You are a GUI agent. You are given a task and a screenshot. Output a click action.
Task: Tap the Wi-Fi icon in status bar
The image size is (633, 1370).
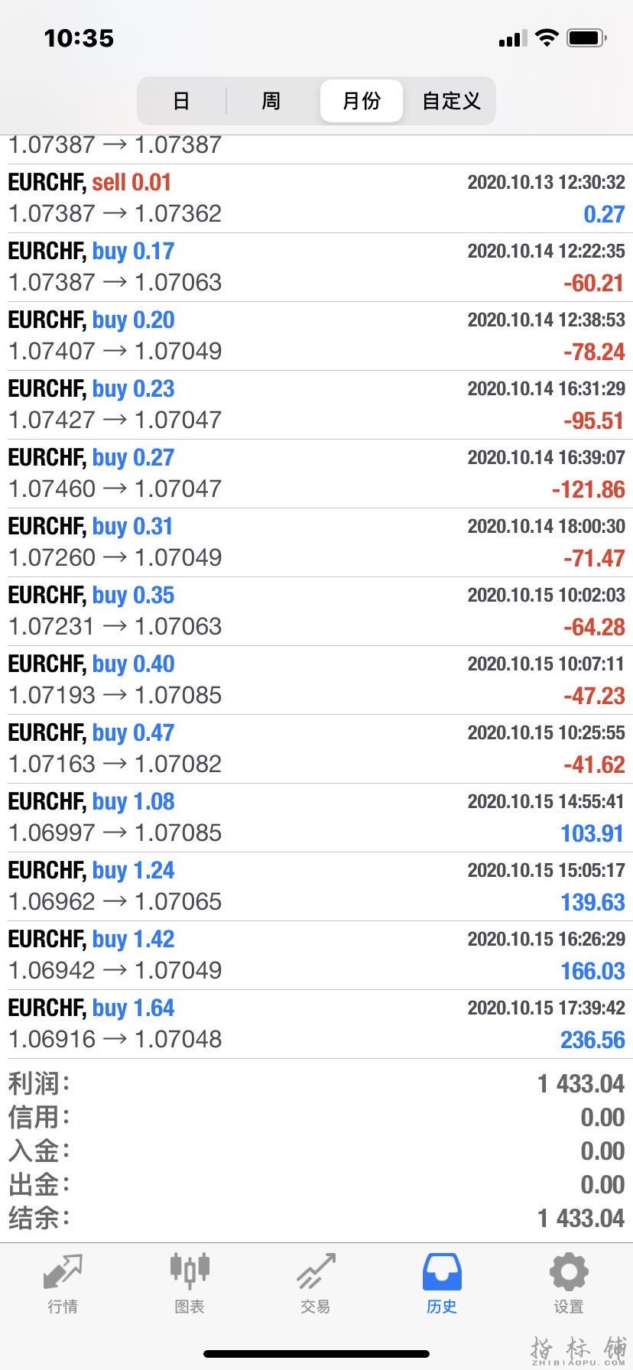[x=547, y=37]
